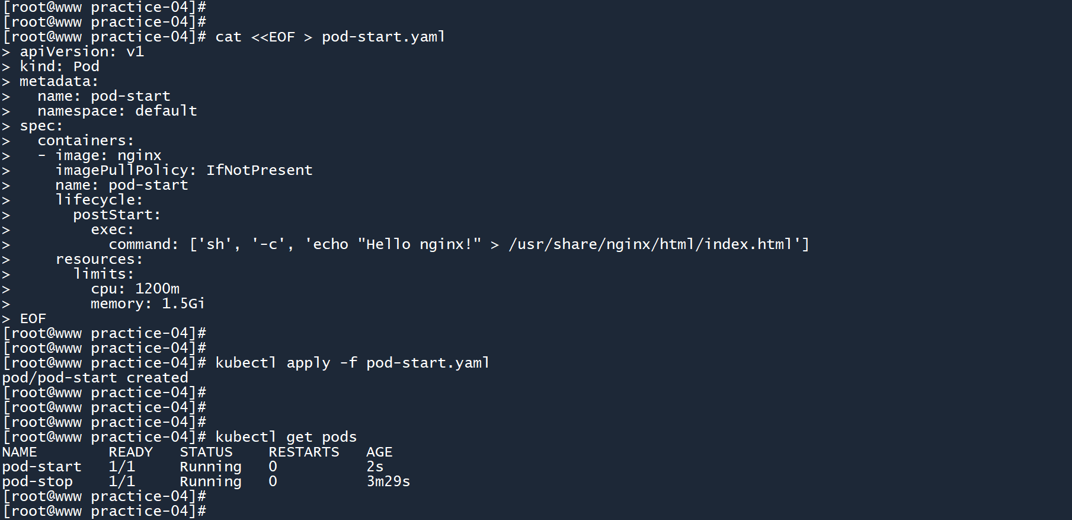Click the namespace: default text
This screenshot has width=1072, height=520.
pos(117,111)
